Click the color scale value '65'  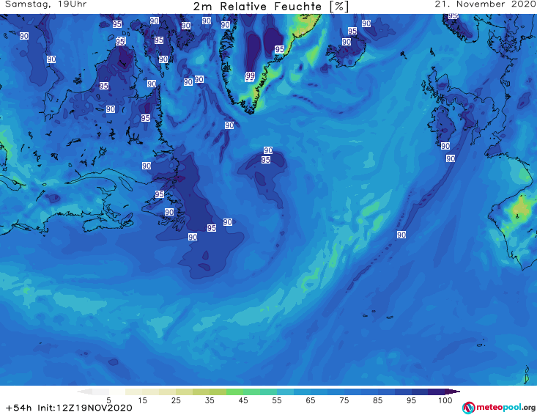click(x=311, y=400)
